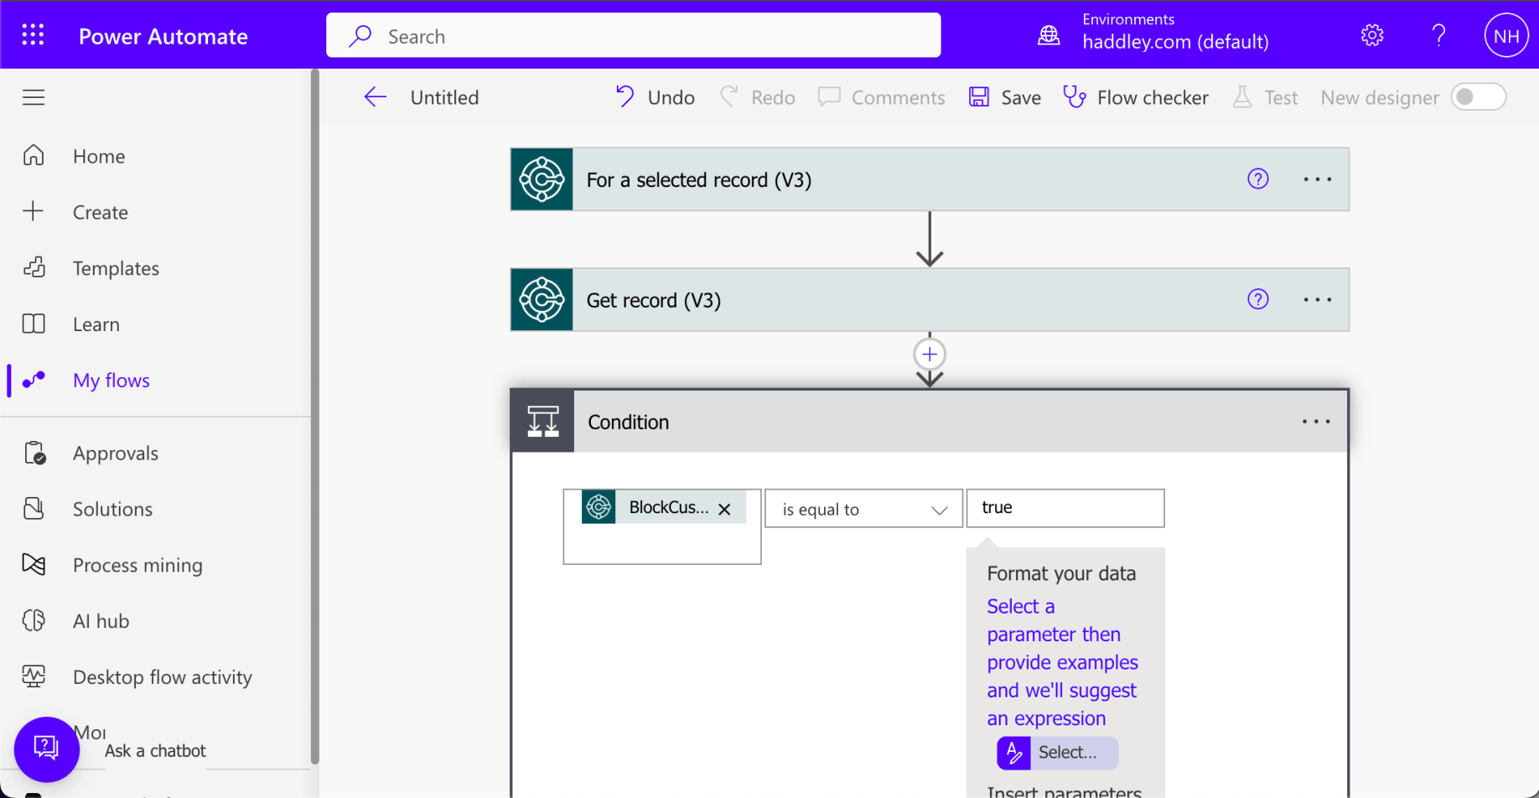Toggle the New designer switch

pos(1479,97)
